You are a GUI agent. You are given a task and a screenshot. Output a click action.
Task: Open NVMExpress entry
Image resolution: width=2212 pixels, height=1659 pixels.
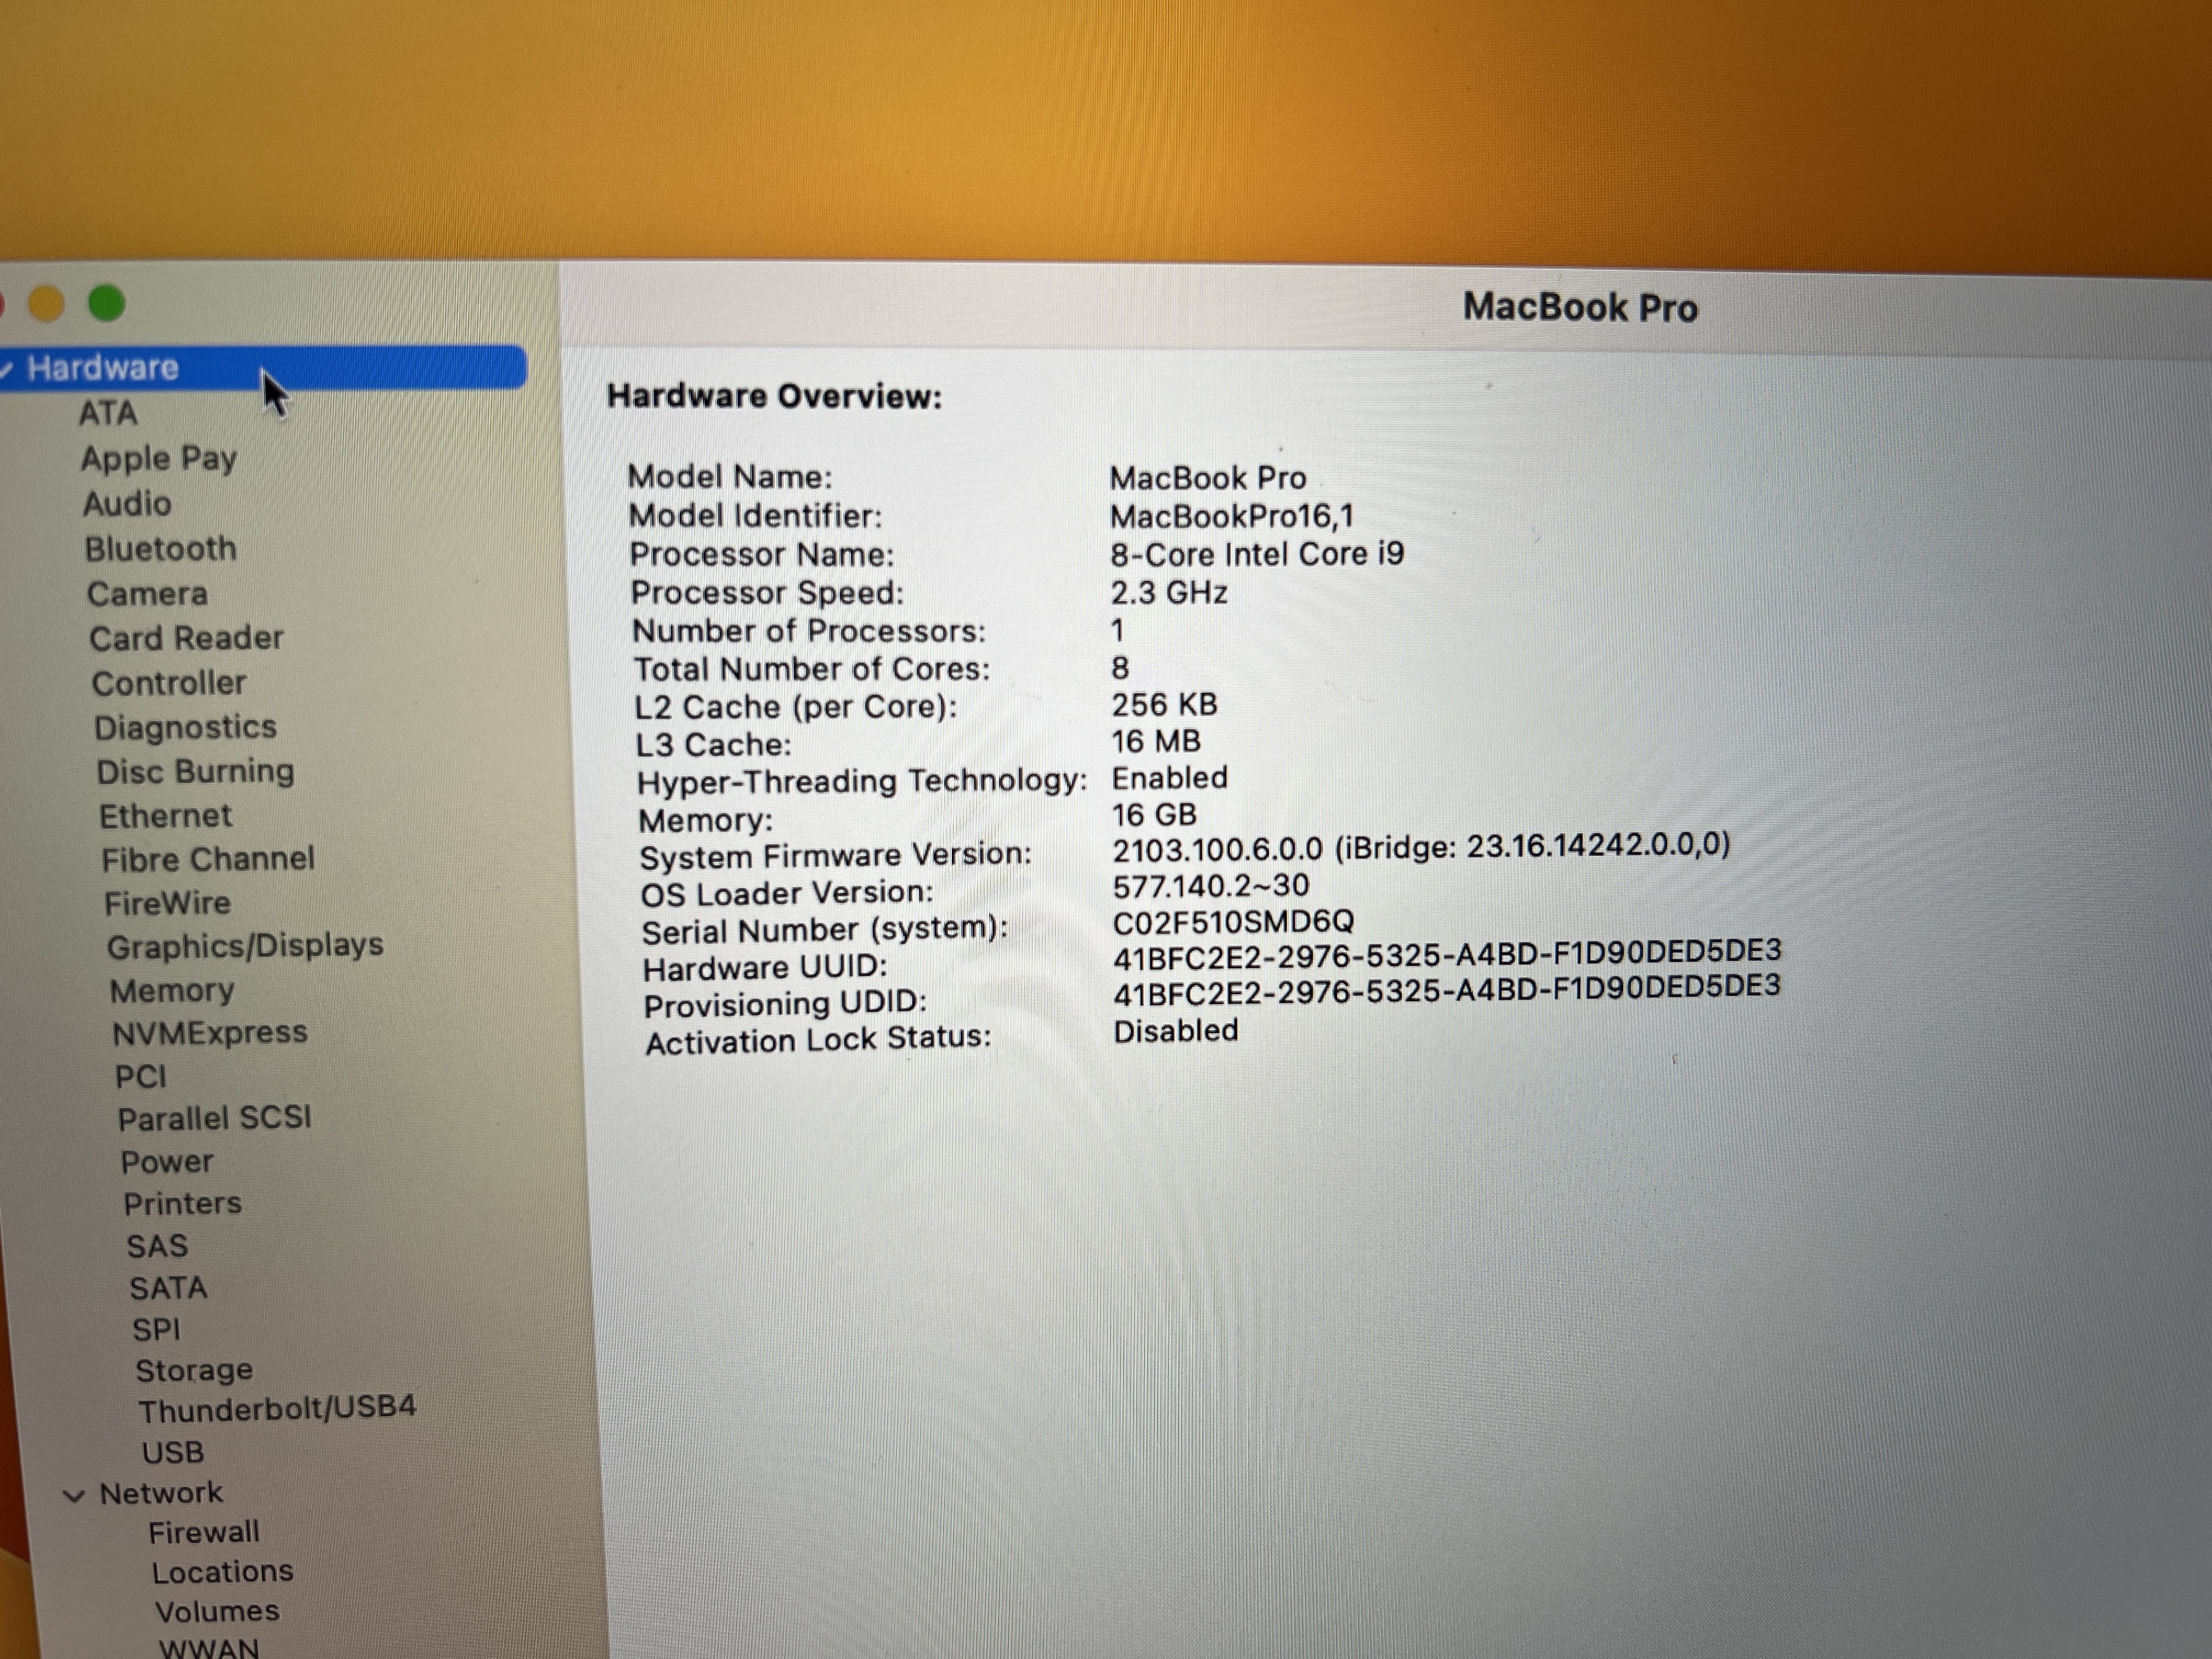210,1033
